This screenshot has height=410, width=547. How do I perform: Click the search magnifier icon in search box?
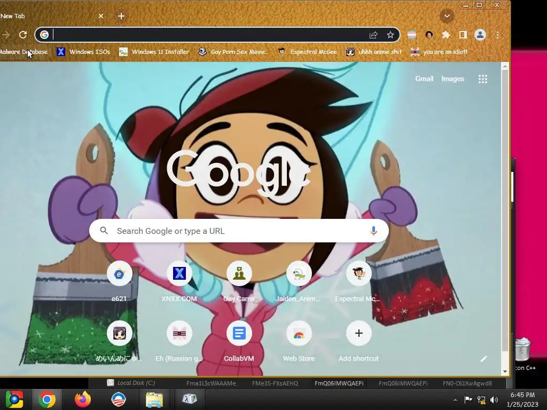tap(104, 231)
